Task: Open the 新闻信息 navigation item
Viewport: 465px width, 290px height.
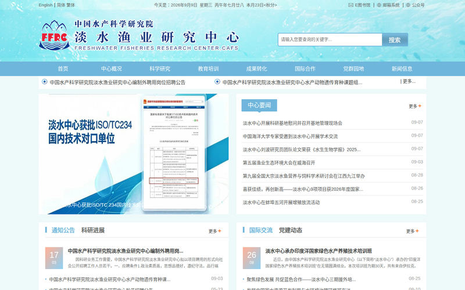Action: point(402,68)
